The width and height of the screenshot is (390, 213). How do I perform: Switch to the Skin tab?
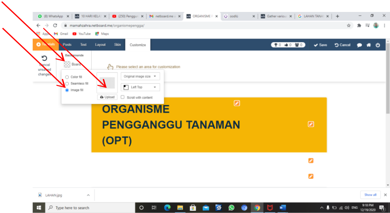coord(117,45)
